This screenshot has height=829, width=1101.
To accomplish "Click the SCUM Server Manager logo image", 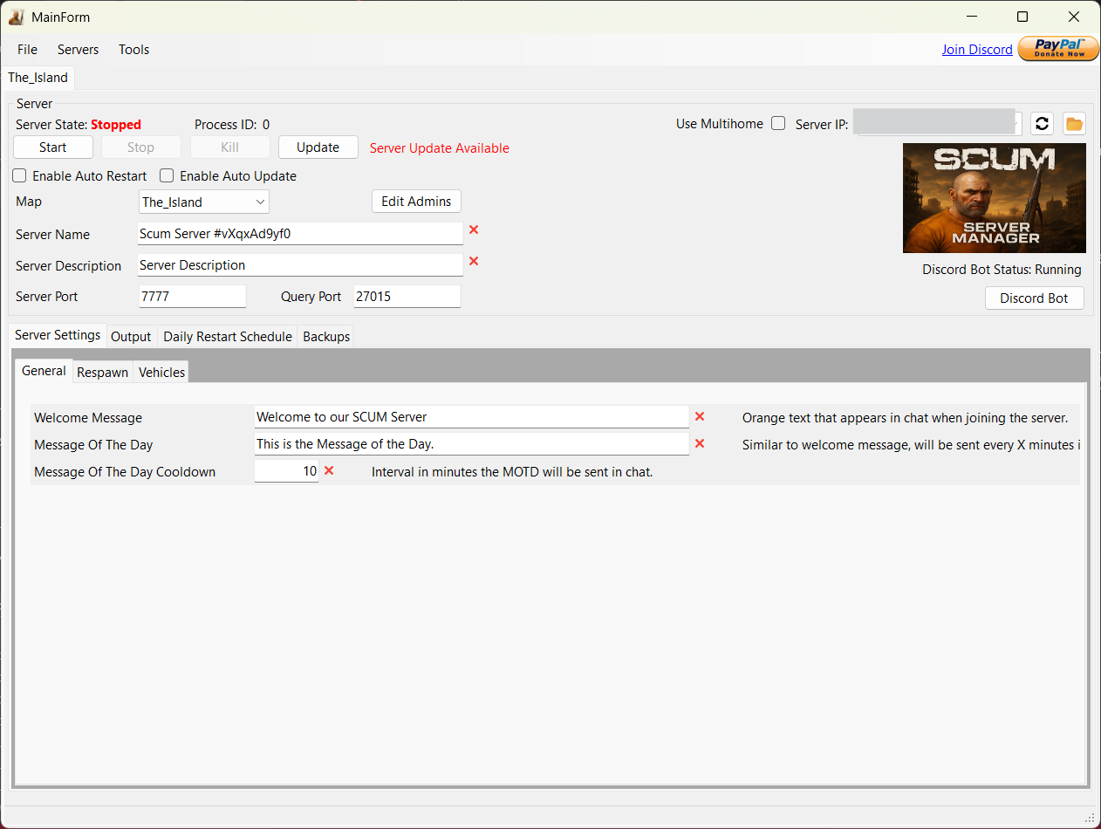I will tap(995, 198).
